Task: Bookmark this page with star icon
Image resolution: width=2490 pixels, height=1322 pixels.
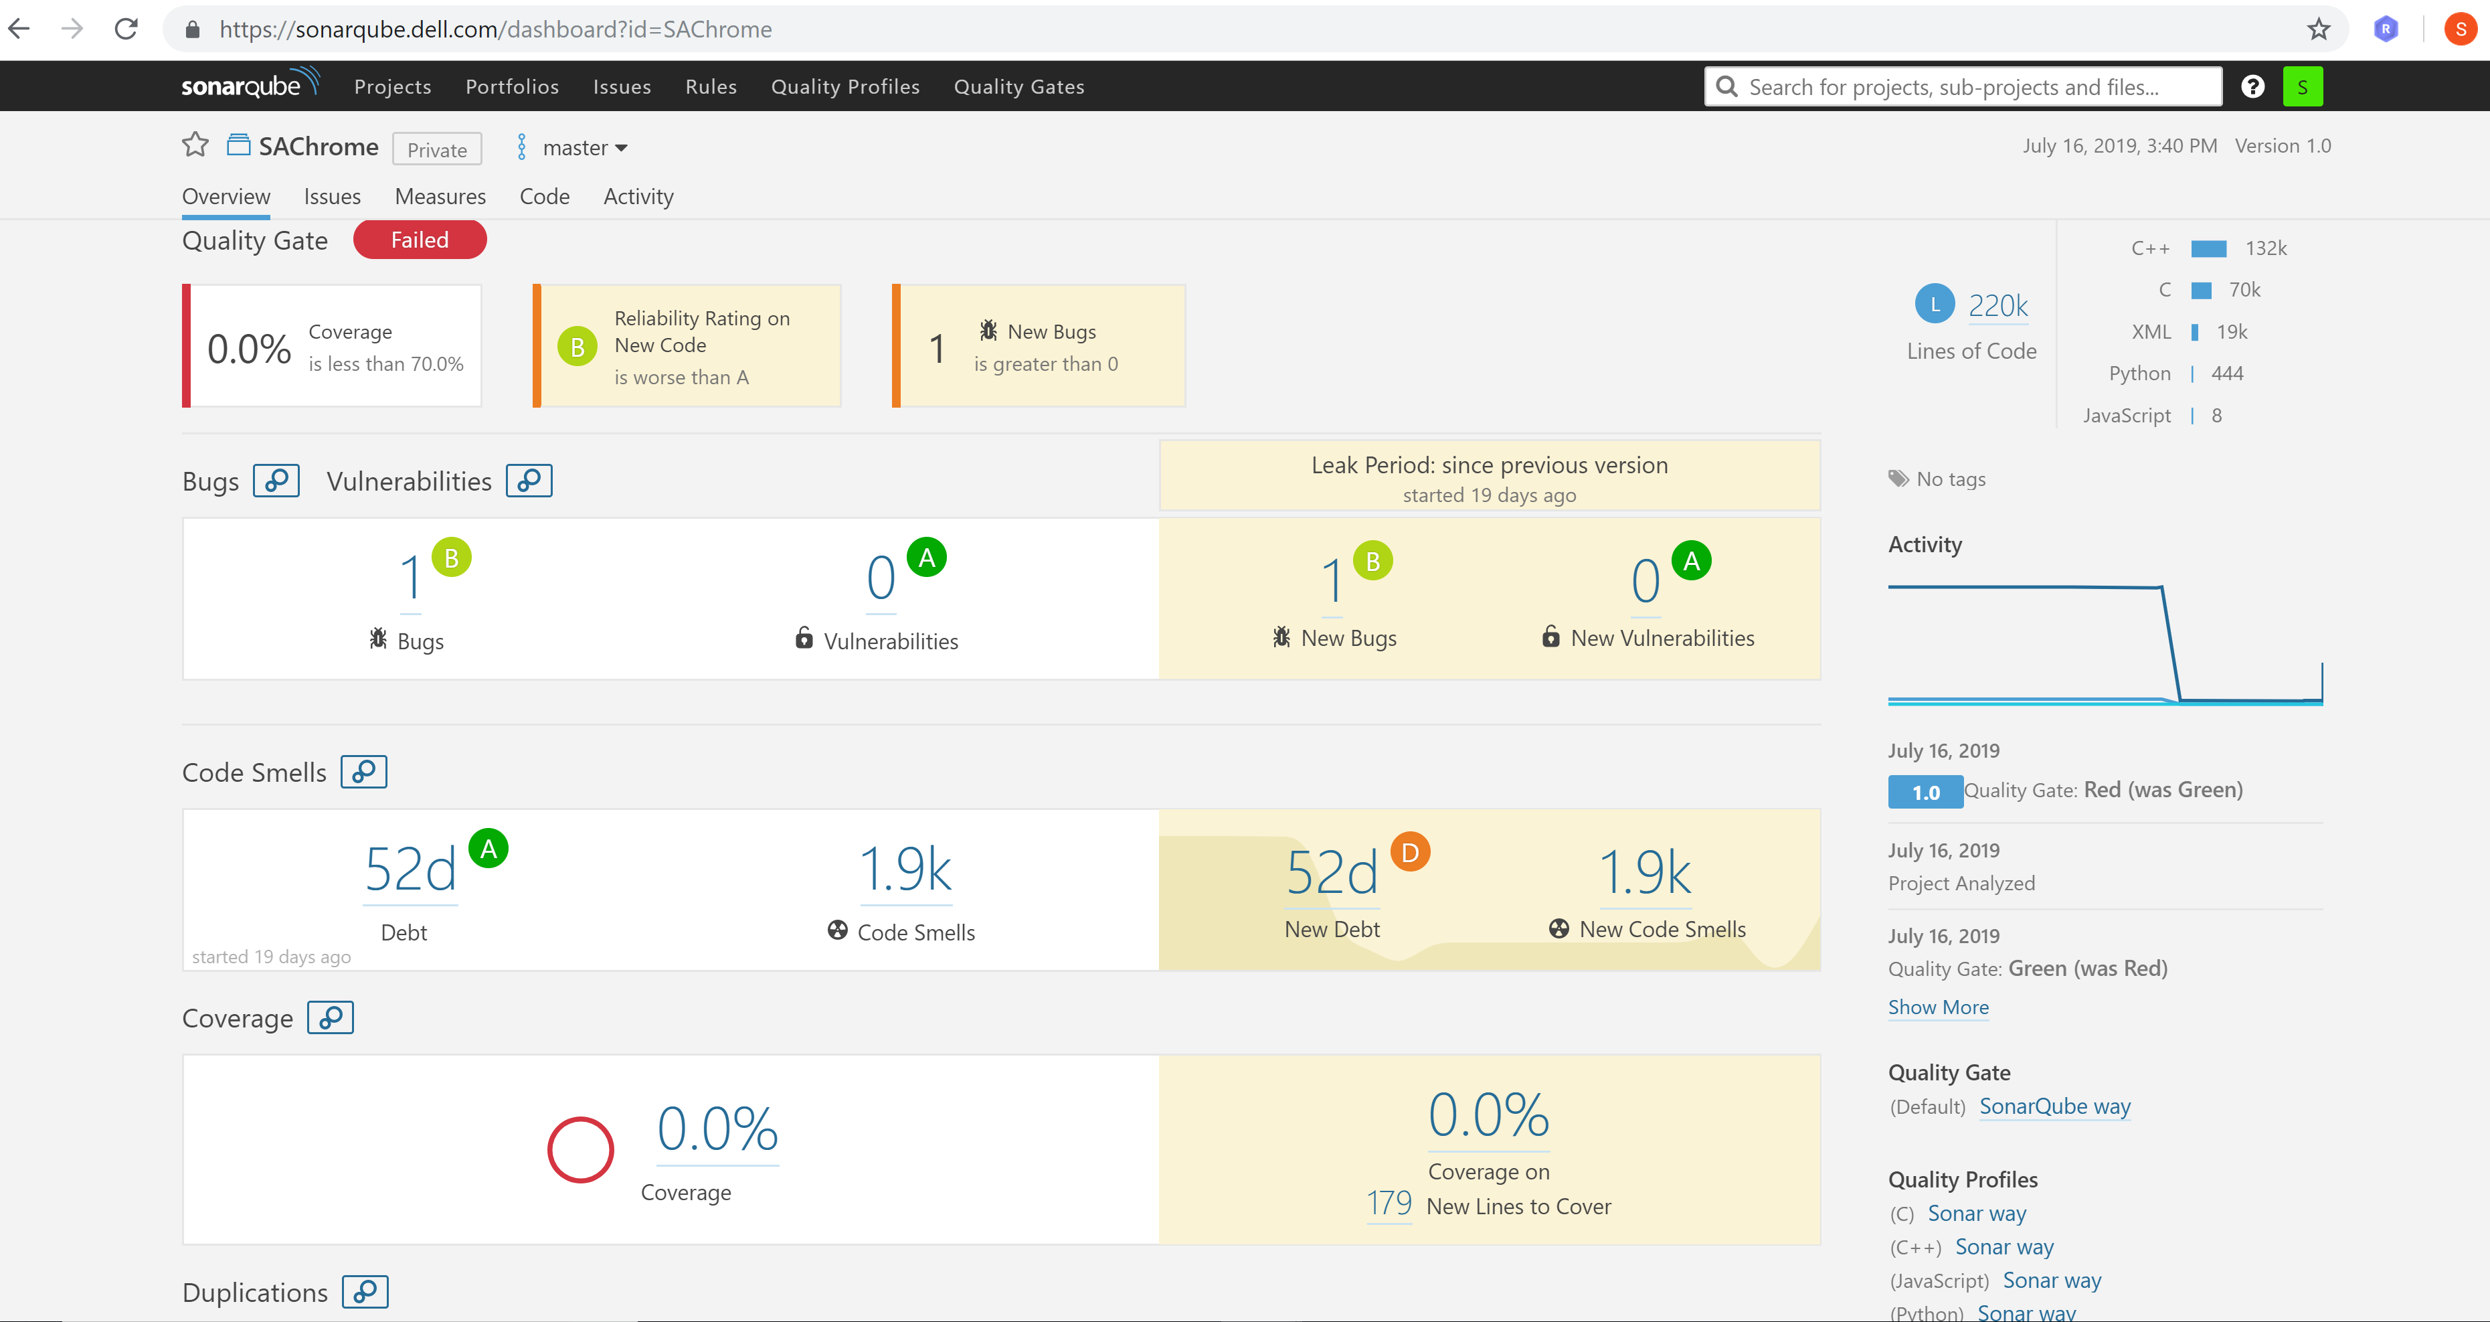Action: pyautogui.click(x=2318, y=29)
